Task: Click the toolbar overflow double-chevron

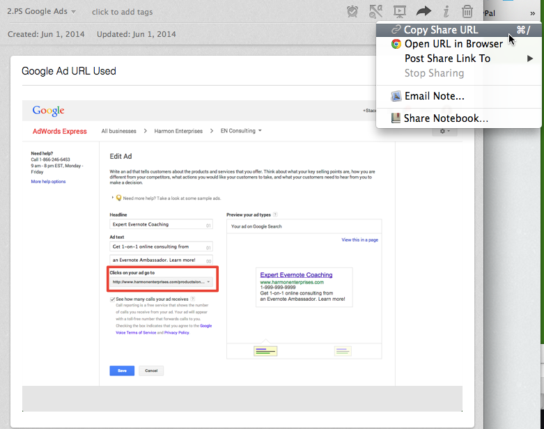Action: (533, 13)
